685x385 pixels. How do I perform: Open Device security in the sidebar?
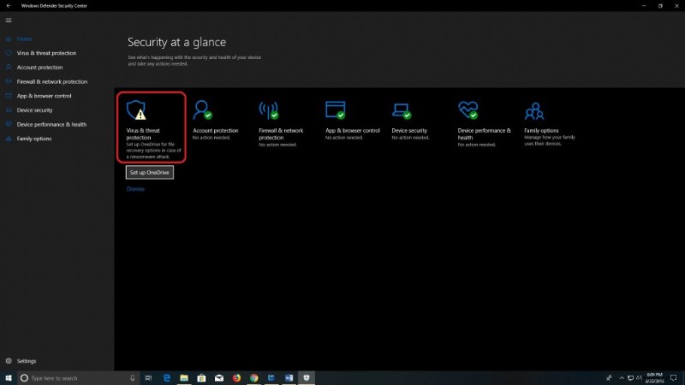(34, 110)
